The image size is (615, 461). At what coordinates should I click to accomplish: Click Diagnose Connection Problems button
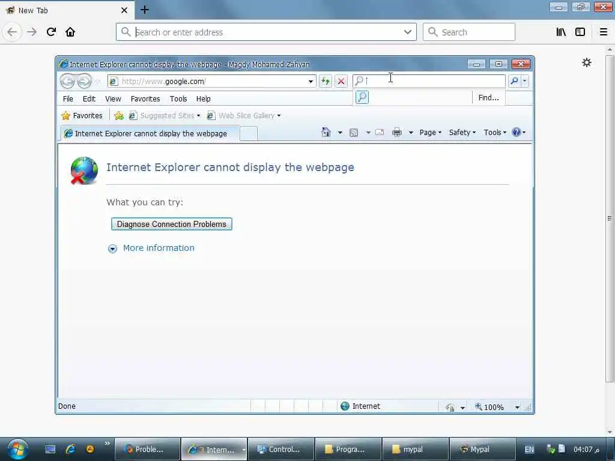point(171,224)
